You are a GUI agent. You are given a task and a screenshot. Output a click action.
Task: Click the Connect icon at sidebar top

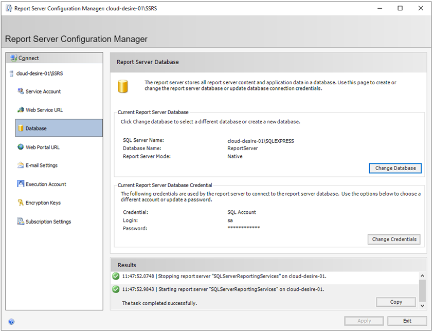(x=12, y=58)
